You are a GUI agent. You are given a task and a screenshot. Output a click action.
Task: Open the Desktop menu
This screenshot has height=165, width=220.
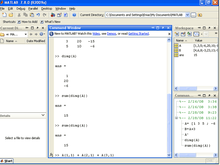coord(47,8)
